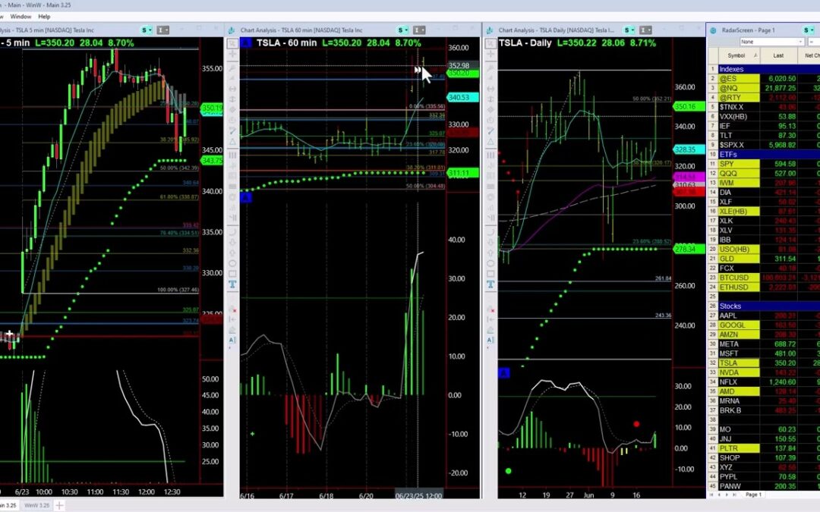Screen dimensions: 820x512
Task: Switch to the Main 3.25 workspace tab
Action: (8, 505)
